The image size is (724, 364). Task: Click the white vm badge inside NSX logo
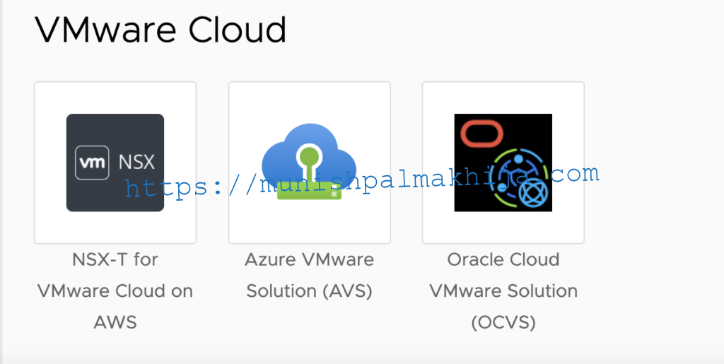click(92, 163)
